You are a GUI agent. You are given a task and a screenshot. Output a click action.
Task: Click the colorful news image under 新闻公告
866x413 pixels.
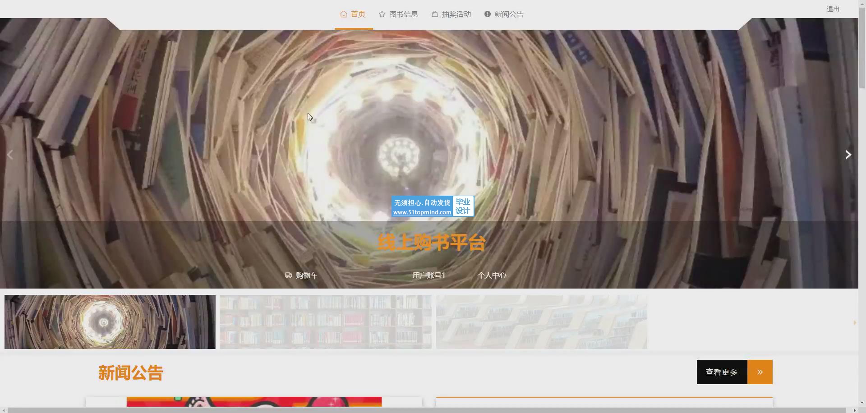pyautogui.click(x=254, y=401)
